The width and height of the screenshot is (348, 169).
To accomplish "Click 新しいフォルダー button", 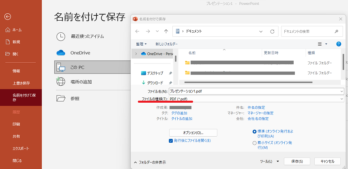I will point(166,44).
